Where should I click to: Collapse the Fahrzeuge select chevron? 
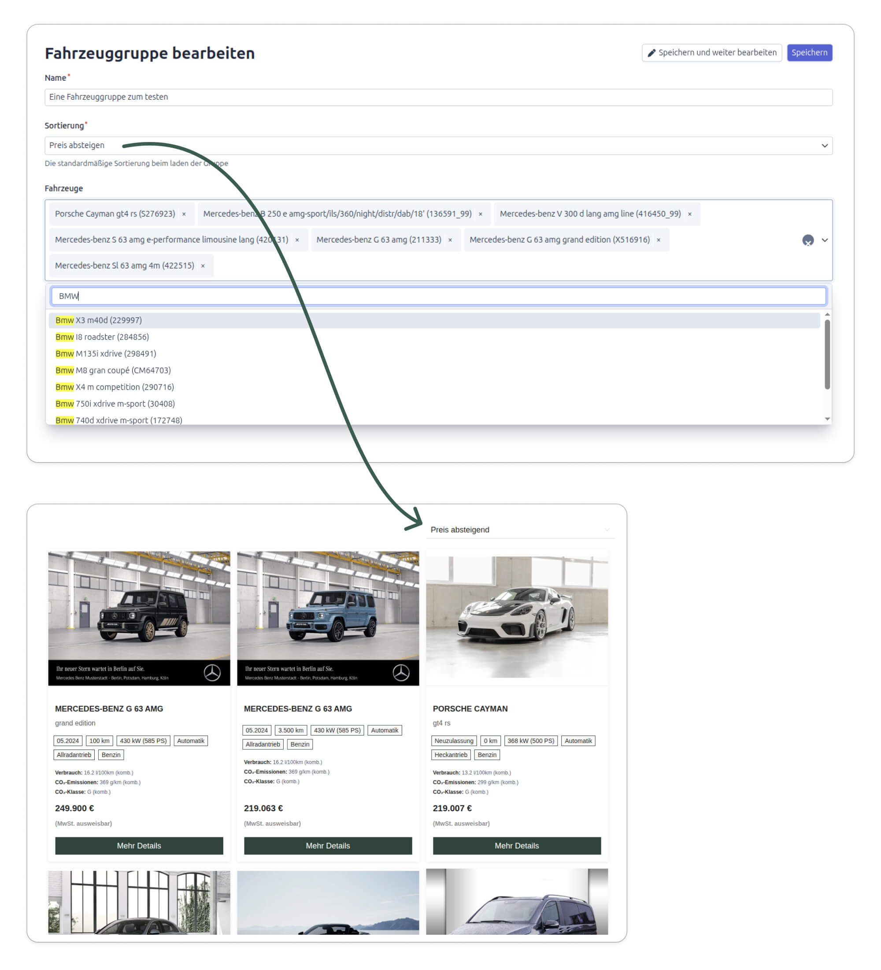[825, 240]
